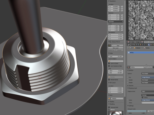Collapse the Item panel
The height and width of the screenshot is (115, 154).
point(109,95)
